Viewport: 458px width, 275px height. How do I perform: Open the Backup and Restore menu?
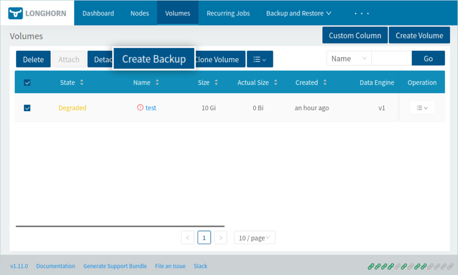298,13
